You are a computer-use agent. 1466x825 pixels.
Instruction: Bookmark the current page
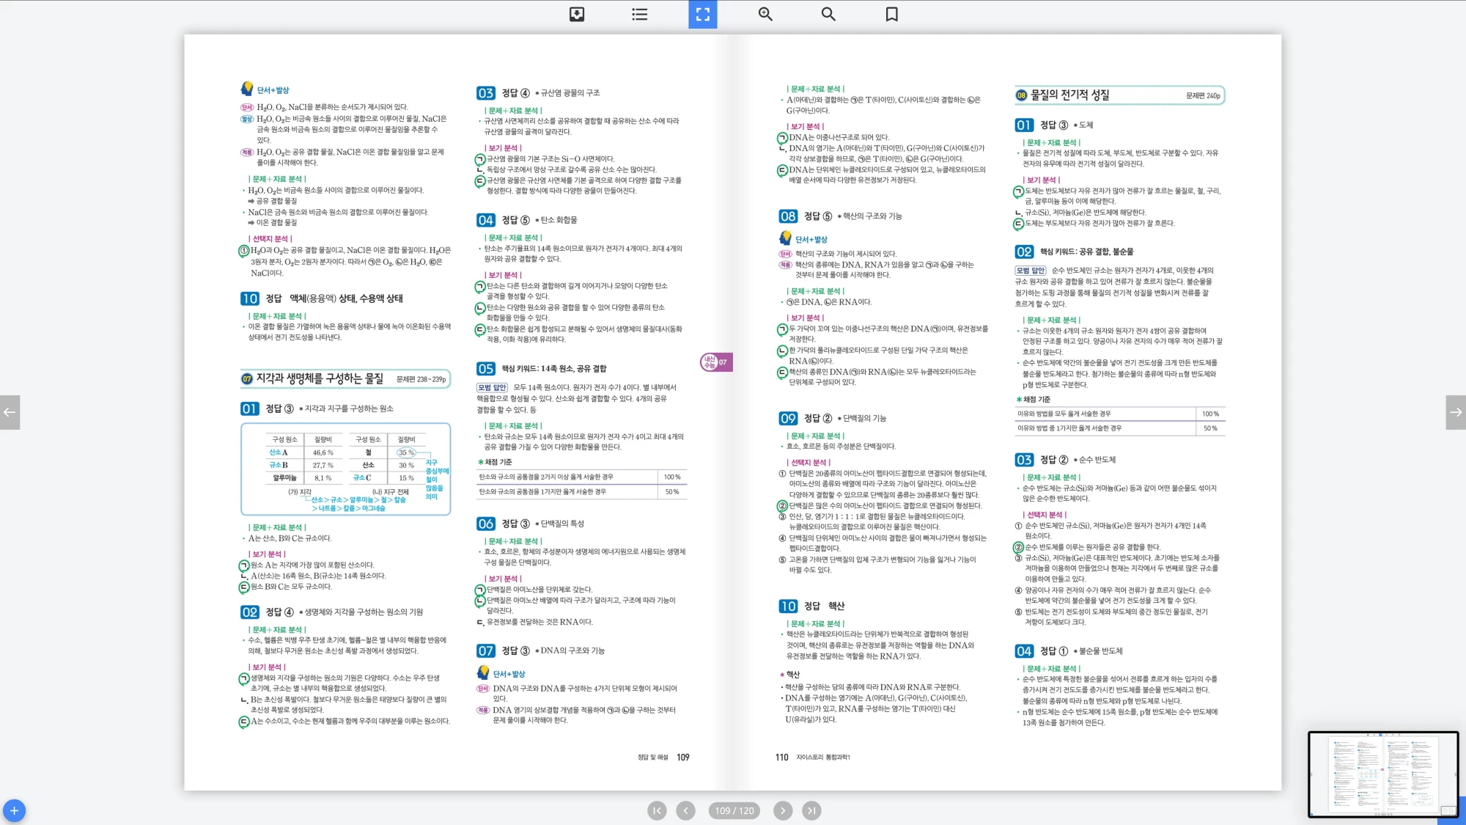point(891,14)
